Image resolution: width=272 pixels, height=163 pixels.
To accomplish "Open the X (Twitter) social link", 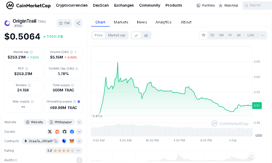I will tap(50, 132).
